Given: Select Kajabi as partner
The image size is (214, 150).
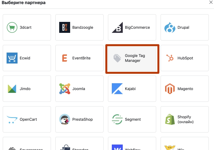Looking at the screenshot, I should (x=132, y=89).
